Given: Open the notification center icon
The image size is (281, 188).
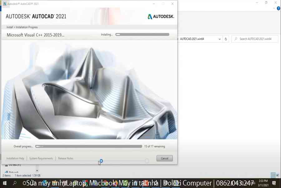Looking at the screenshot, I should click(x=274, y=183).
